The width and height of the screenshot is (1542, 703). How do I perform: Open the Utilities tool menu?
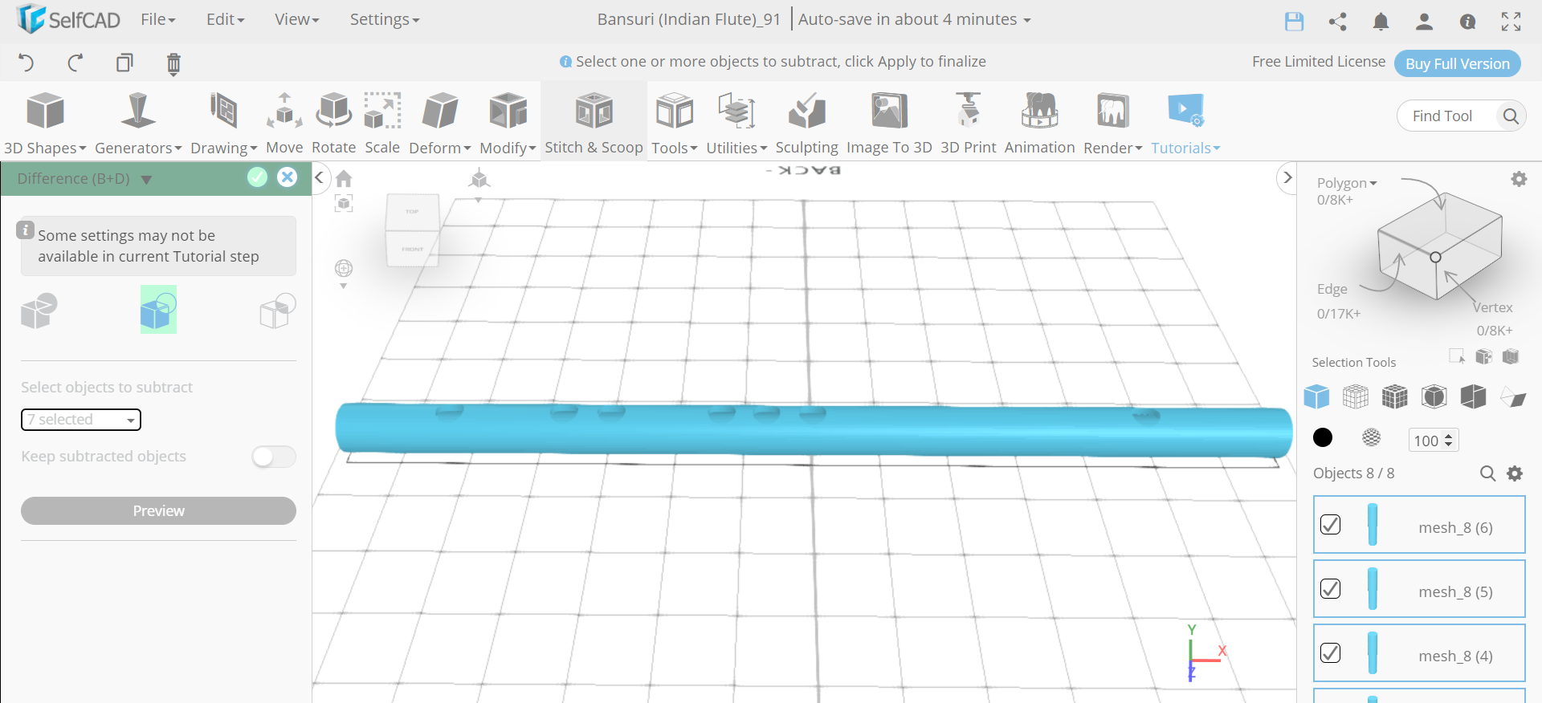tap(736, 122)
